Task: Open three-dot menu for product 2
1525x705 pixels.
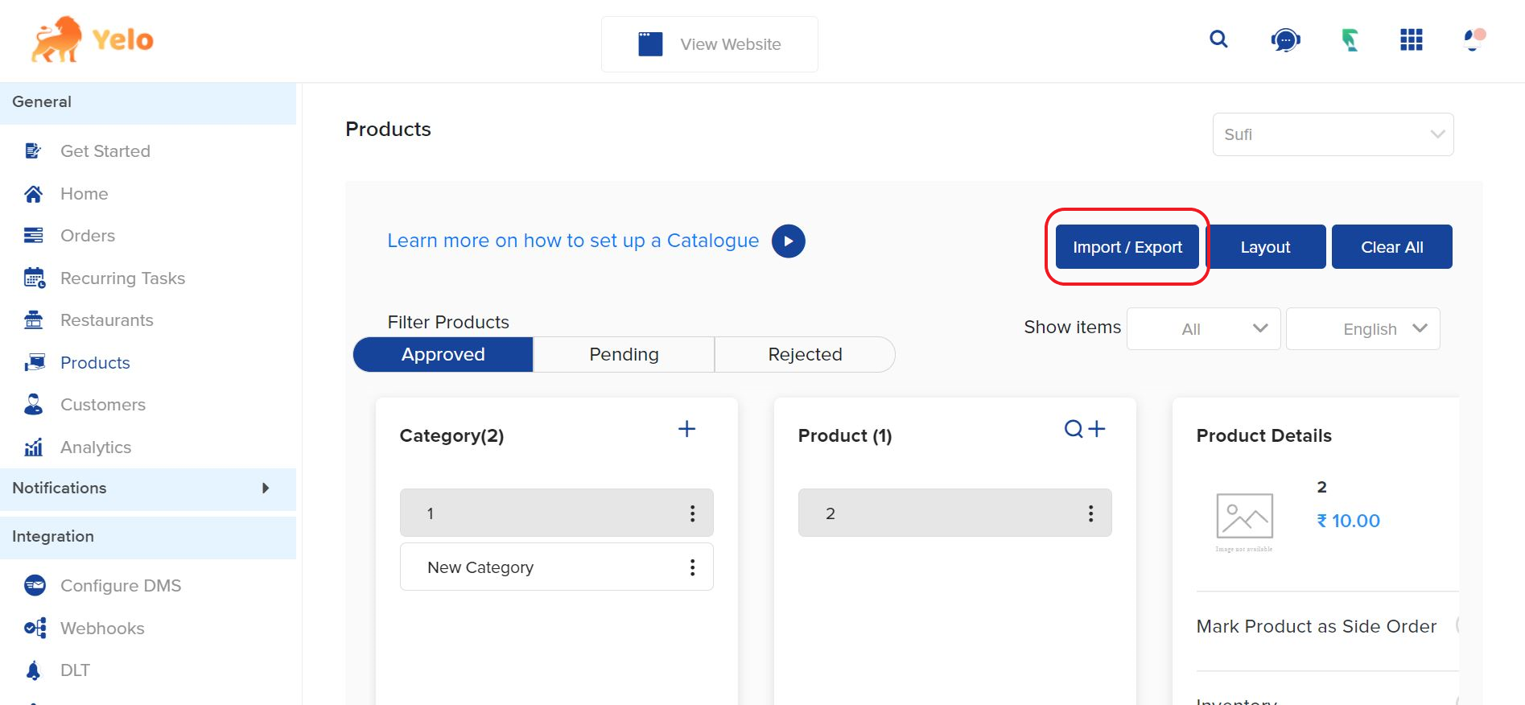Action: coord(1090,513)
